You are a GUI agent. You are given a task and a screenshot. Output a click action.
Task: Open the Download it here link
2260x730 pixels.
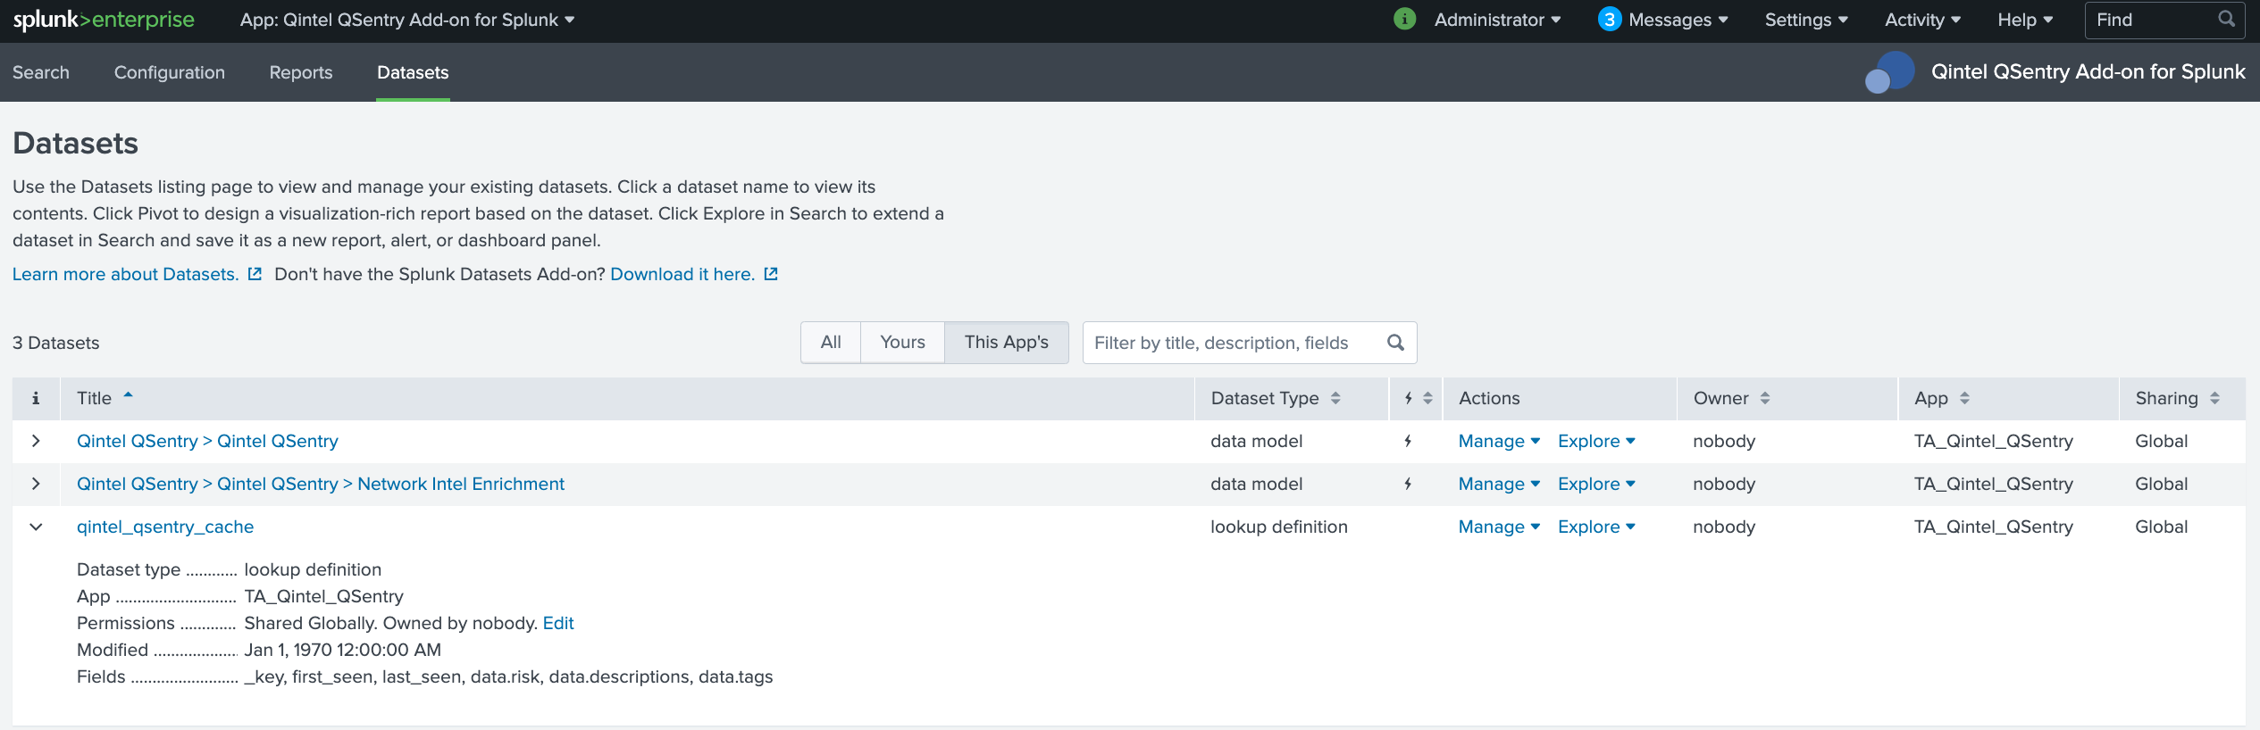[x=682, y=274]
